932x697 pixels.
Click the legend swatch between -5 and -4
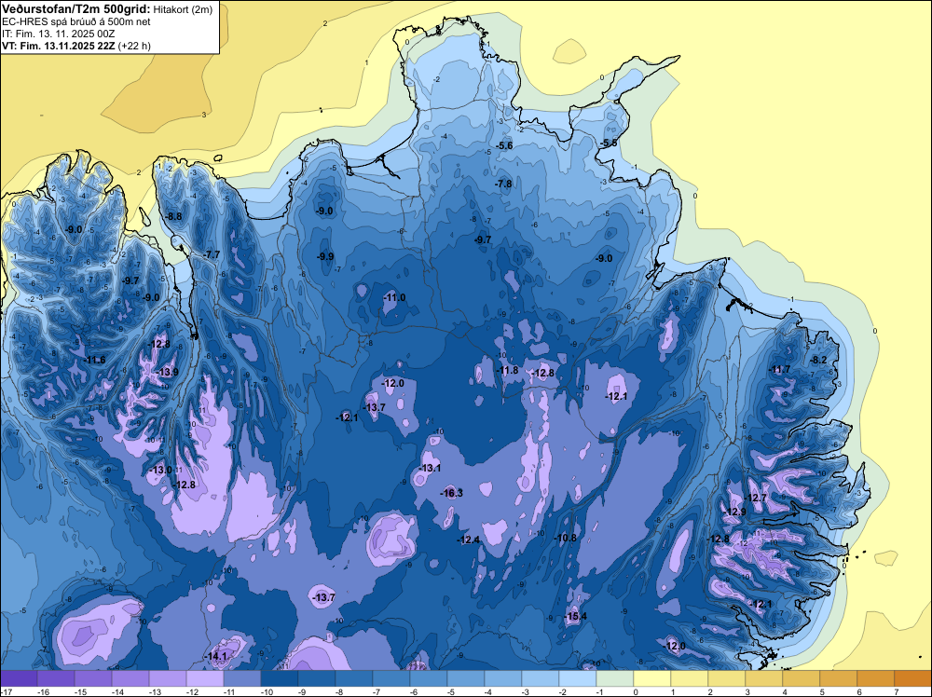pos(466,678)
